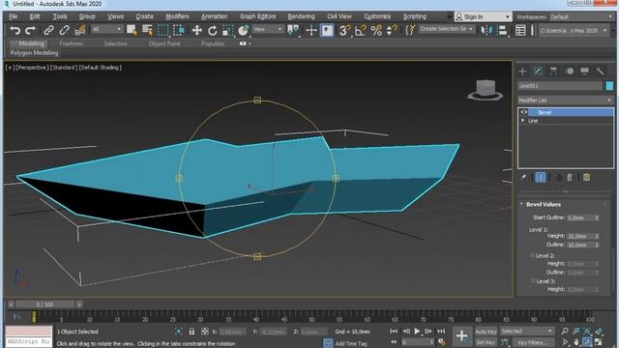
Task: Select the Select and Link tool
Action: click(x=48, y=30)
